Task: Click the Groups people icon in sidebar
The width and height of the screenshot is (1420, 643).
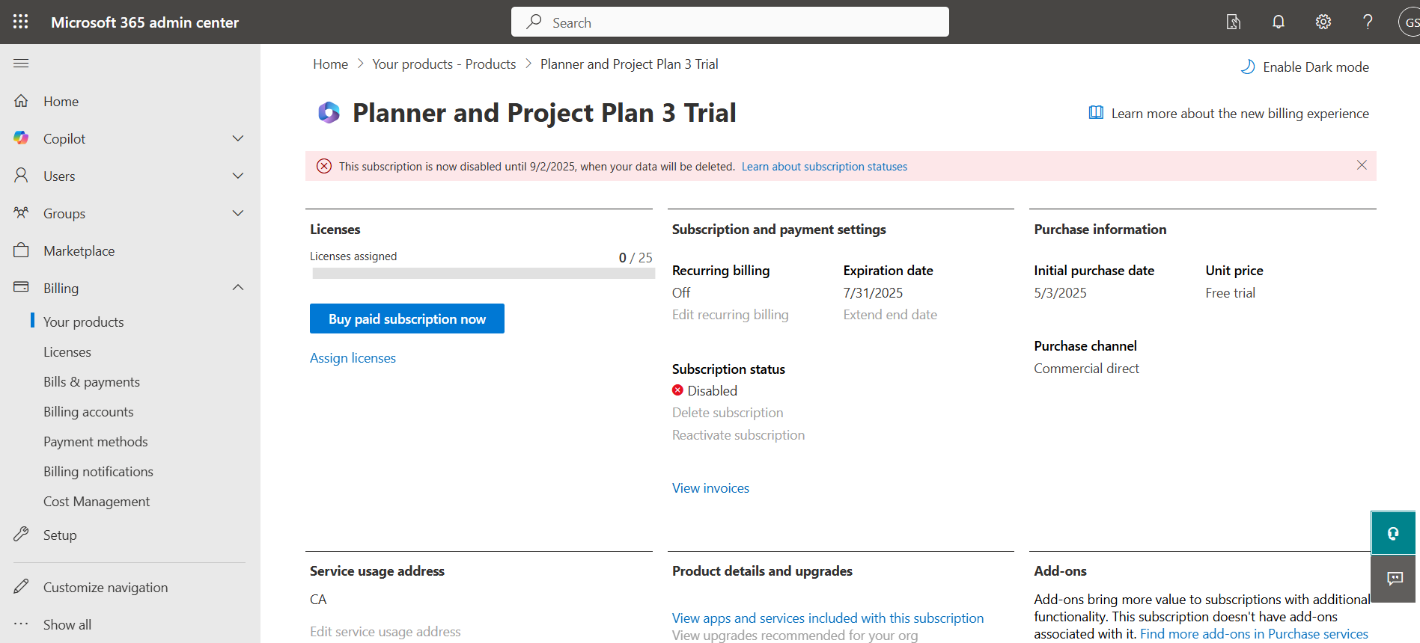Action: [x=21, y=212]
